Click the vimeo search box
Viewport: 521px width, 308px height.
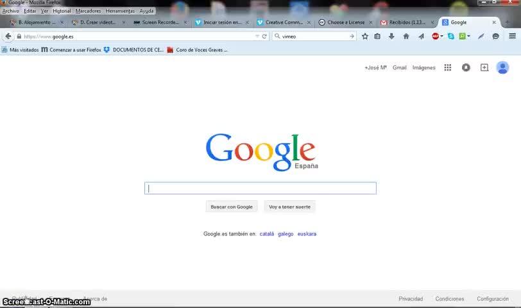314,36
